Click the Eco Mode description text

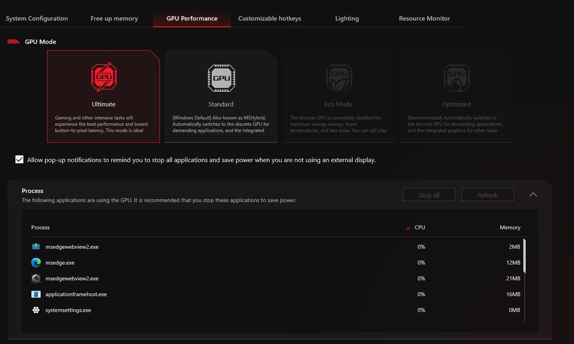point(338,124)
